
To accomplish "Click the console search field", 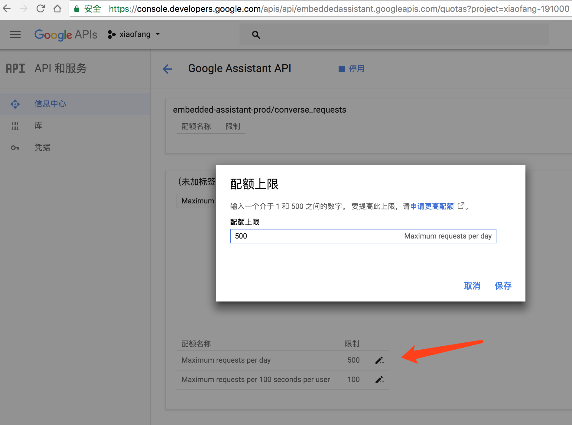I will point(394,35).
